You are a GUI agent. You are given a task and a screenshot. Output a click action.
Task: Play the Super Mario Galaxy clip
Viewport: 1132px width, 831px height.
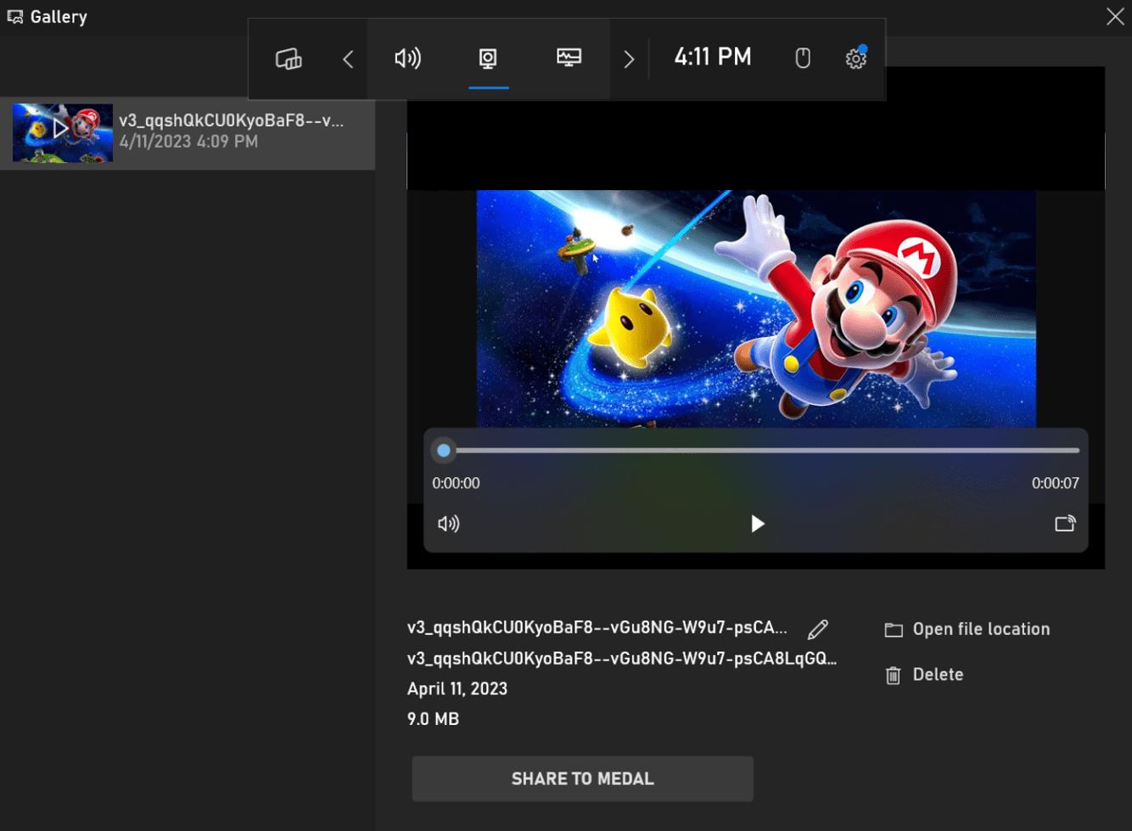pyautogui.click(x=756, y=524)
